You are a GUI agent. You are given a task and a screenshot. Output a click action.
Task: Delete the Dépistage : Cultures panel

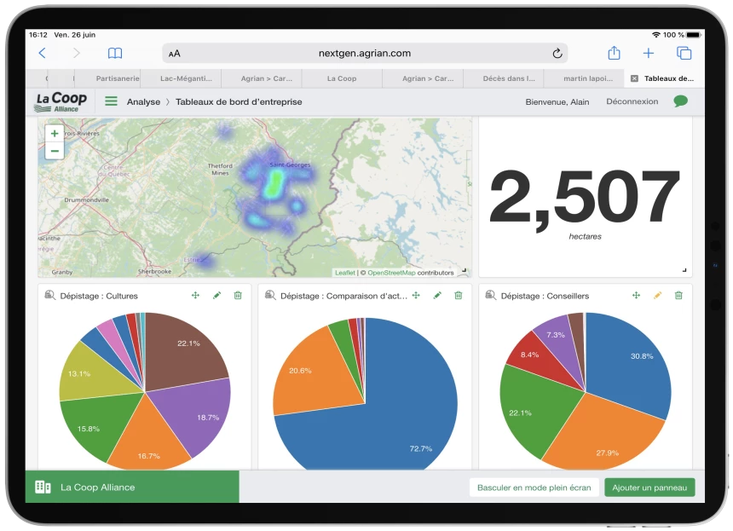(x=238, y=296)
